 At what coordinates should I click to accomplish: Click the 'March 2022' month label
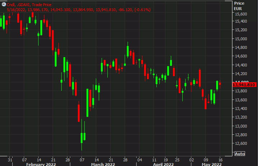[103, 164]
